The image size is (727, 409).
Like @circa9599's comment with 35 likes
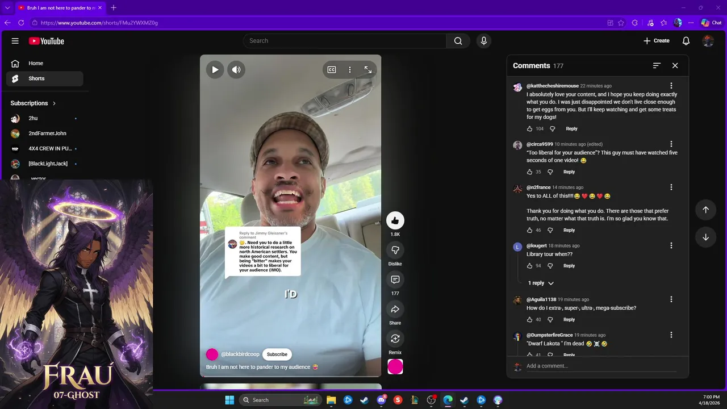tap(530, 172)
